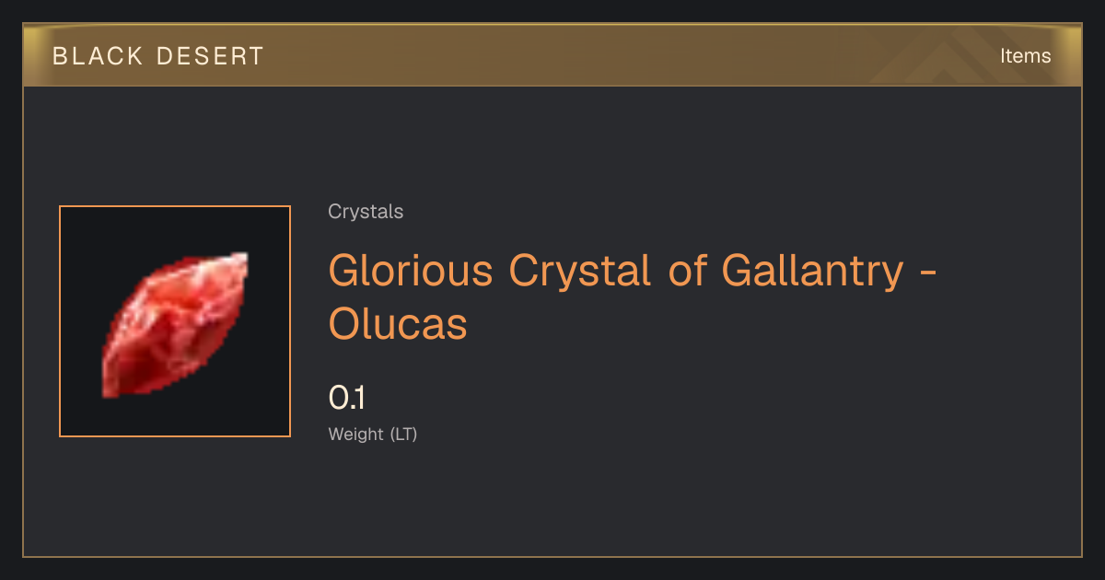
Task: Click the word Gallantry in the item name
Action: tap(812, 272)
